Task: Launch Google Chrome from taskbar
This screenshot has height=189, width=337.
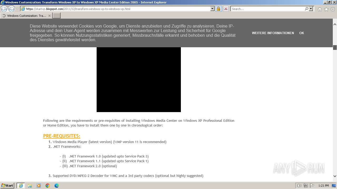Action: (x=48, y=186)
